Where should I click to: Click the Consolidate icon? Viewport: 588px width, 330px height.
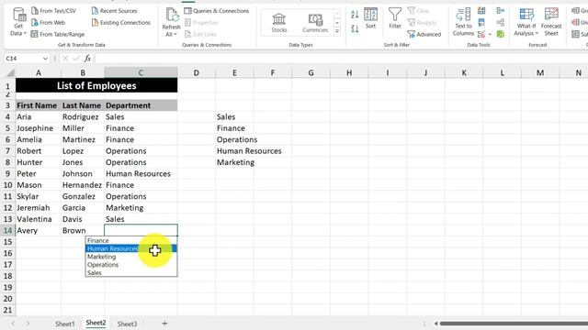click(x=500, y=11)
